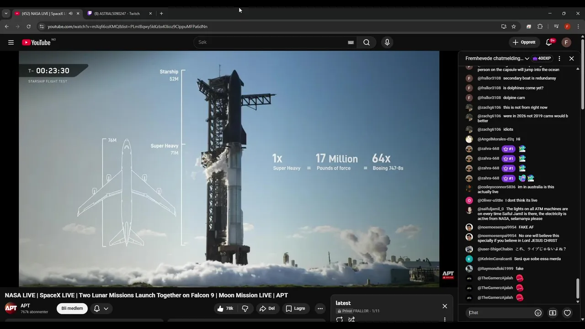Open playlist options three-dot menu
The height and width of the screenshot is (329, 585).
pos(445,320)
